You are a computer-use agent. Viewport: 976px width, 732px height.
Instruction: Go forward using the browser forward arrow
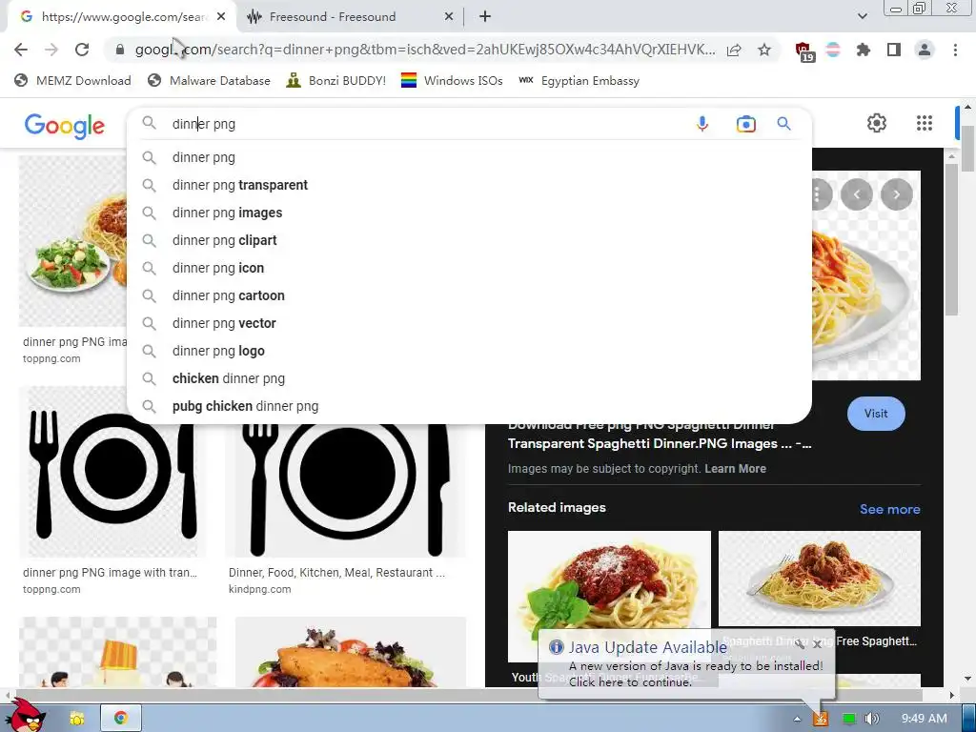click(x=51, y=50)
